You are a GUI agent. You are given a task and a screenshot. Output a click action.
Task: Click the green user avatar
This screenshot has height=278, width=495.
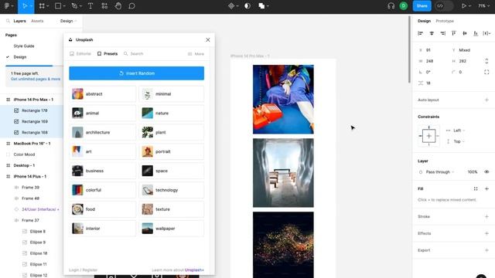[404, 6]
